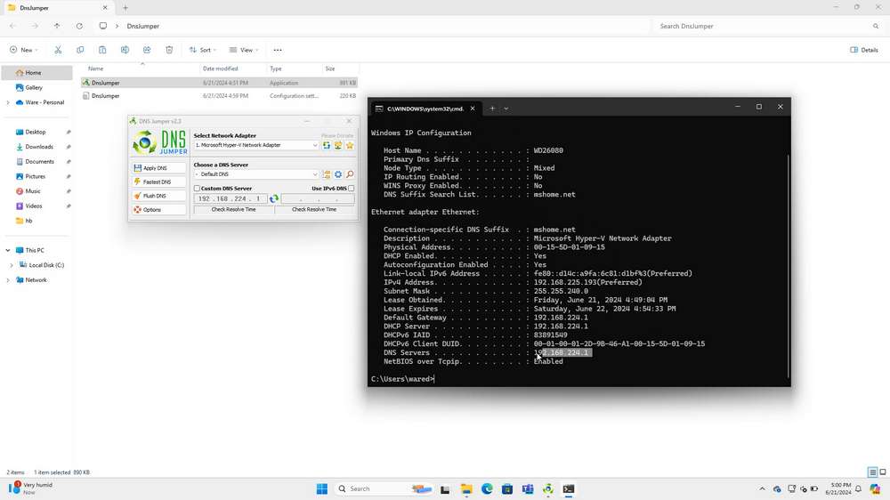Viewport: 890px width, 500px height.
Task: Click the Up arrow navigation button
Action: (x=57, y=26)
